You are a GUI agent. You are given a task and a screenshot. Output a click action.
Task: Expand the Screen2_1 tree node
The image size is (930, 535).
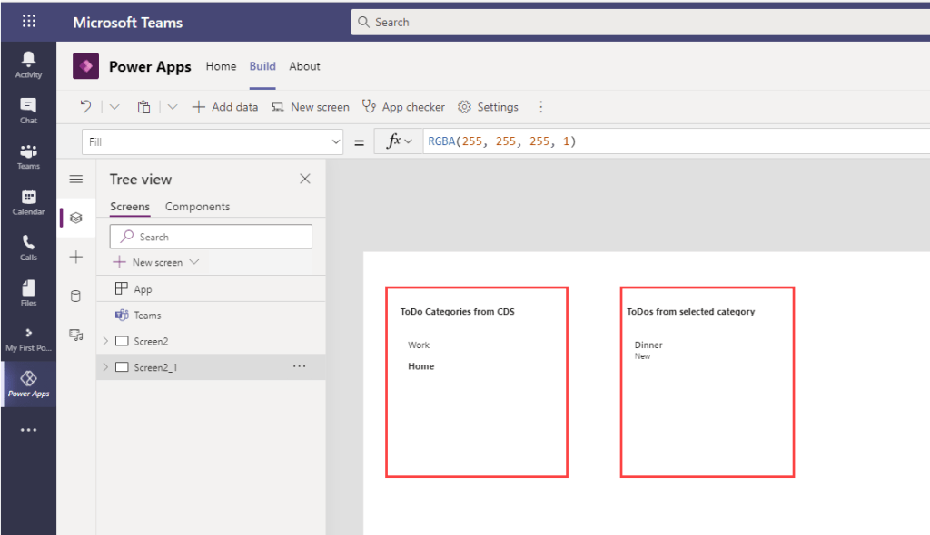click(x=105, y=367)
